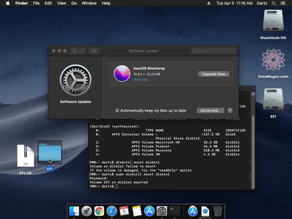Select Macintosh HD drive on desktop
The height and width of the screenshot is (219, 292).
pyautogui.click(x=273, y=21)
